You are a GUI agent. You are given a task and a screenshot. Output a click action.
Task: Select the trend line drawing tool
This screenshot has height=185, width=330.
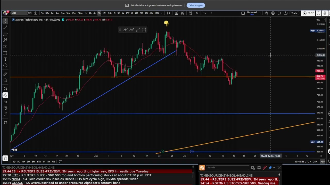click(5, 27)
